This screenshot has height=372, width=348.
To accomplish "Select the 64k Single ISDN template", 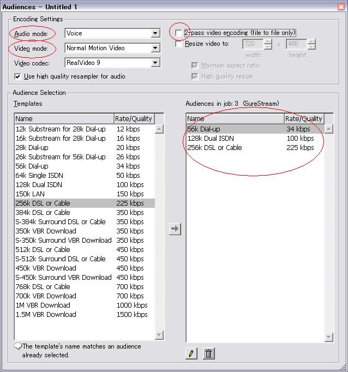I will coord(85,175).
